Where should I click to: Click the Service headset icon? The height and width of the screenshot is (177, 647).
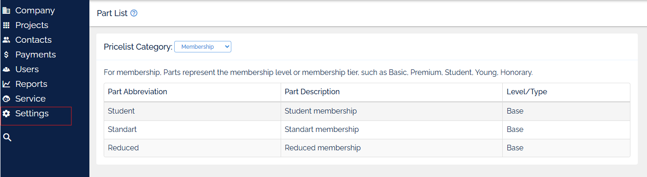tap(6, 99)
